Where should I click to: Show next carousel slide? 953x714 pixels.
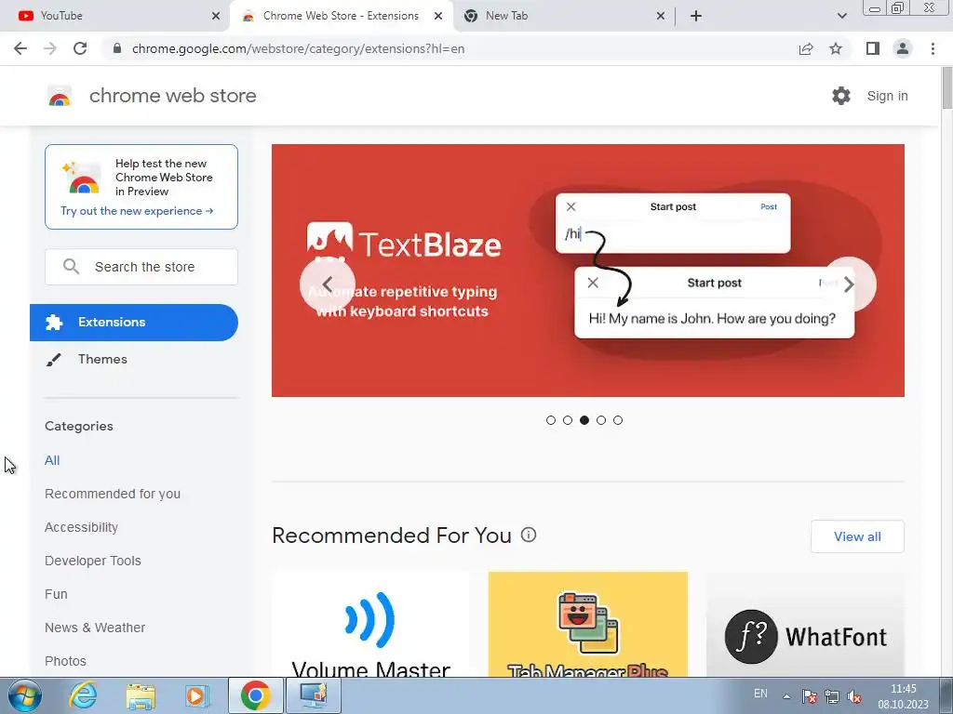click(849, 284)
